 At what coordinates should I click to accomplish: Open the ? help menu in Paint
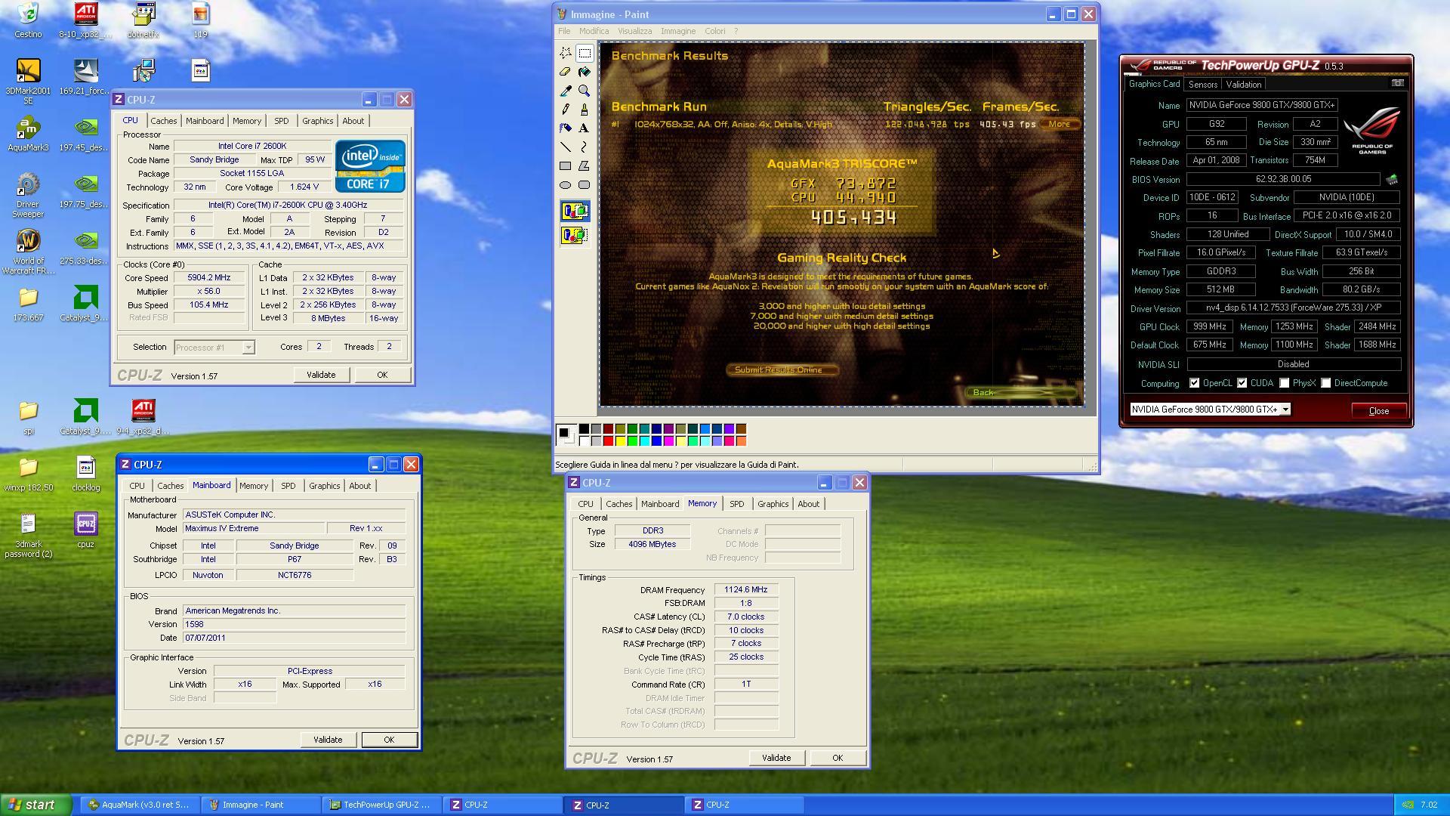tap(736, 31)
